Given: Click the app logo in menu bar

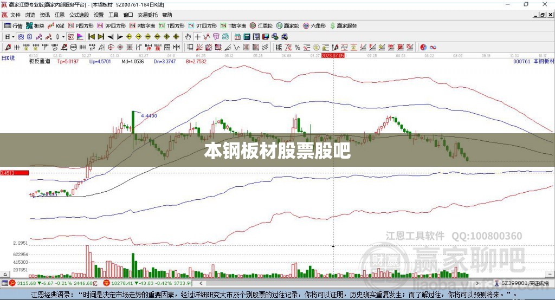Looking at the screenshot, I should [4, 15].
